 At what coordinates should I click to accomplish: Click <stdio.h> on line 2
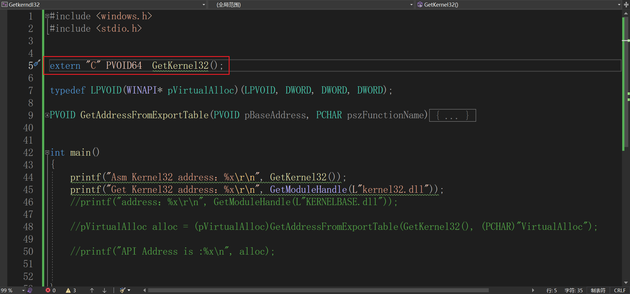coord(119,28)
